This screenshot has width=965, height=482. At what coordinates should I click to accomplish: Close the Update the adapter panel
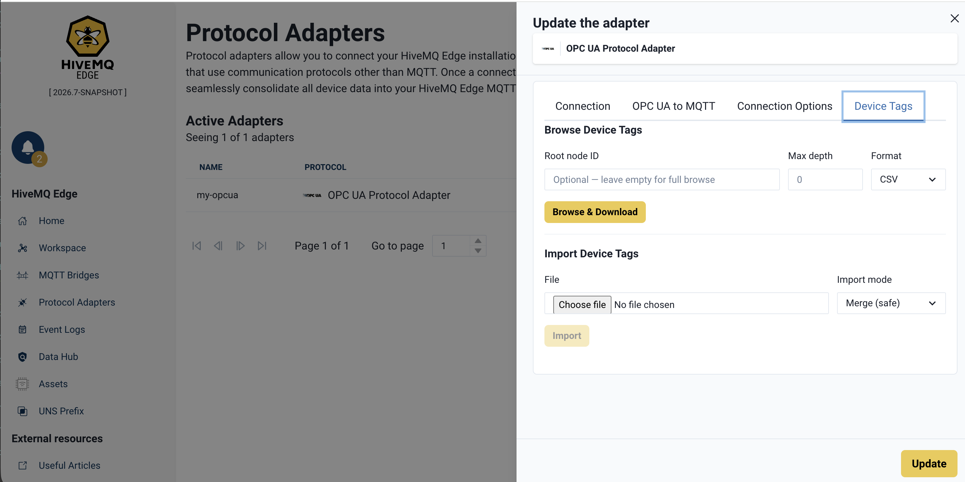click(x=954, y=18)
